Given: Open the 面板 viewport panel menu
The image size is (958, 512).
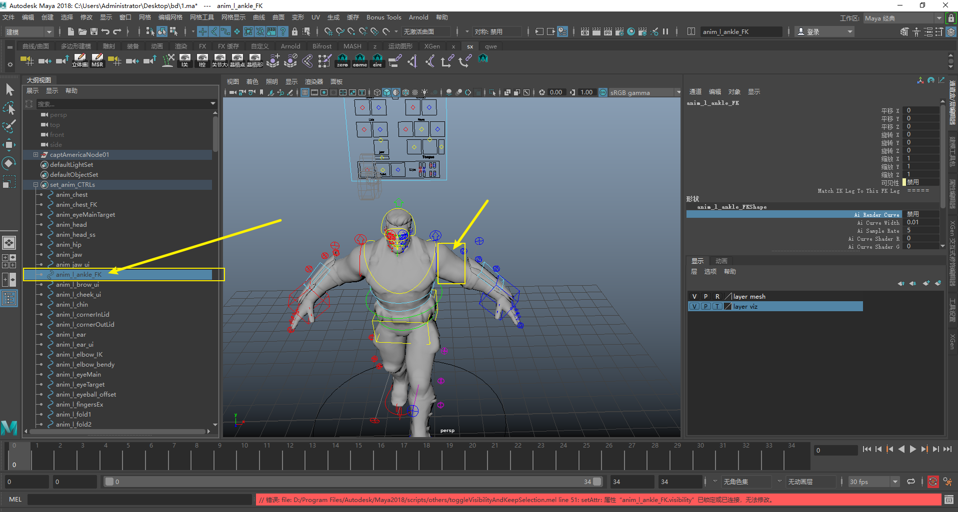Looking at the screenshot, I should pos(336,81).
